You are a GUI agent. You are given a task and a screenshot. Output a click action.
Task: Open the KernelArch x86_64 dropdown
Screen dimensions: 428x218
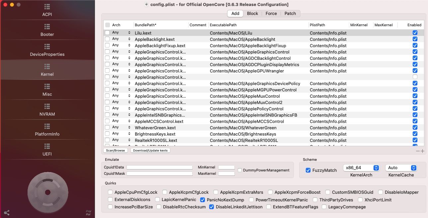click(x=361, y=168)
